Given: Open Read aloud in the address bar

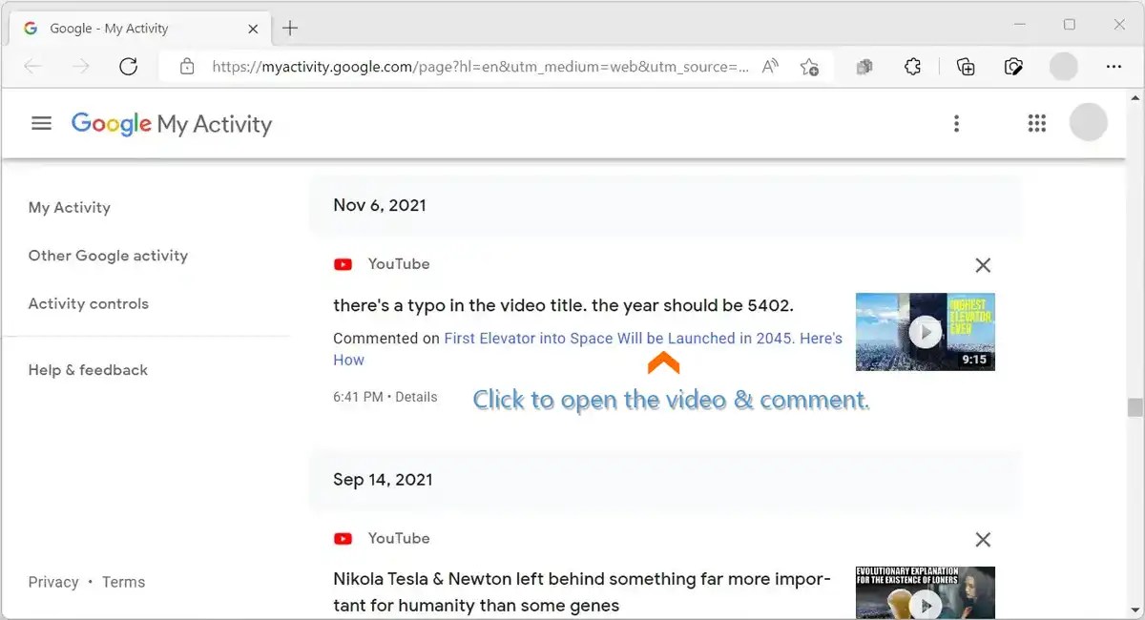Looking at the screenshot, I should [x=769, y=67].
